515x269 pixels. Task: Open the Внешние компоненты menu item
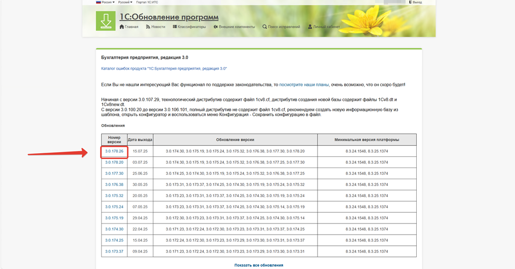tap(234, 26)
